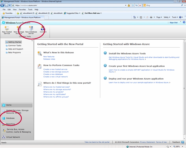The image size is (186, 148).
Task: Click the Connect ribbon icon
Action: pyautogui.click(x=42, y=28)
